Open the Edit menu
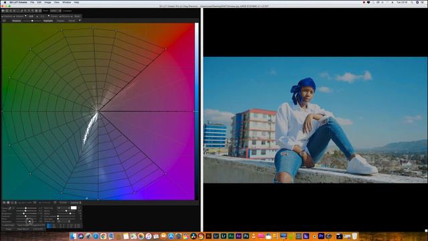 click(39, 2)
